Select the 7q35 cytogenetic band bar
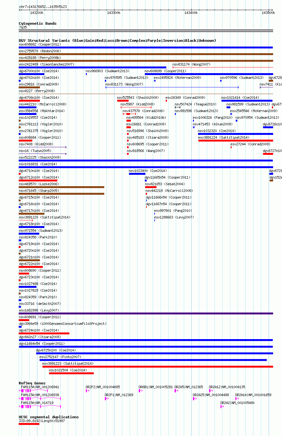Screen dimensions: 282x436 [x=146, y=31]
